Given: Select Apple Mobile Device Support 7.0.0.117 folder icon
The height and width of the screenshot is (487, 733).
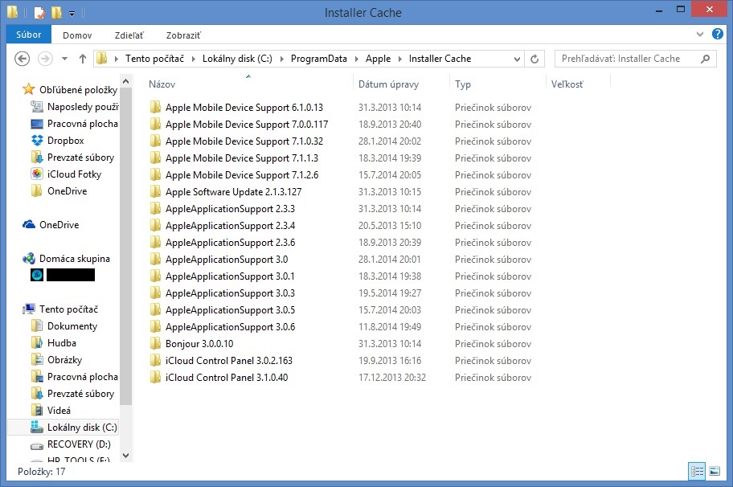Looking at the screenshot, I should pyautogui.click(x=155, y=124).
